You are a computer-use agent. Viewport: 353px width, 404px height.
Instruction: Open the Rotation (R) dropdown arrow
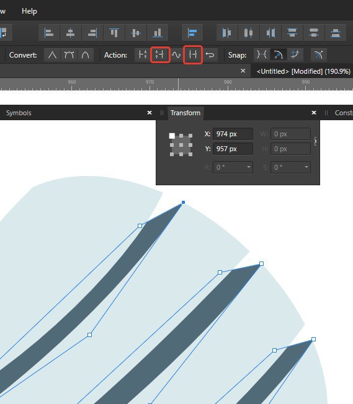(x=249, y=167)
